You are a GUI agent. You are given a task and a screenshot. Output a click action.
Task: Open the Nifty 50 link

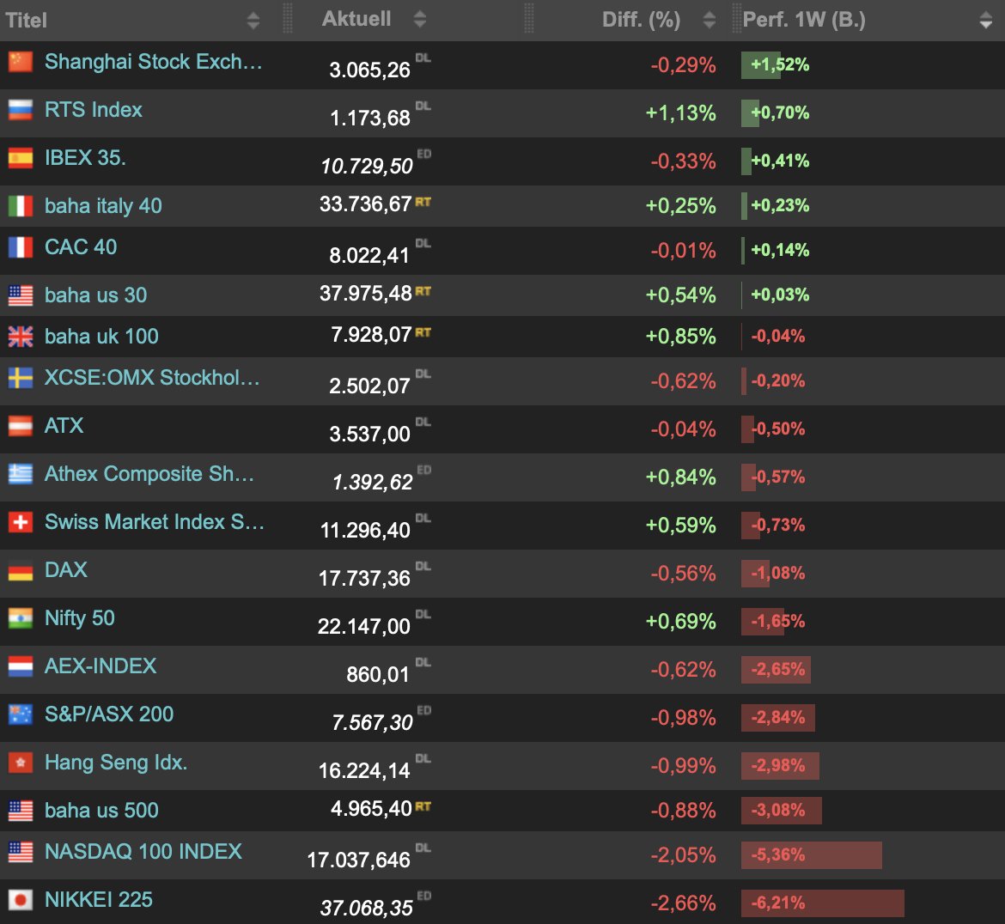(80, 617)
